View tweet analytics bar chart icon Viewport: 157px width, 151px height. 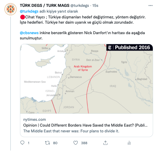point(129,143)
